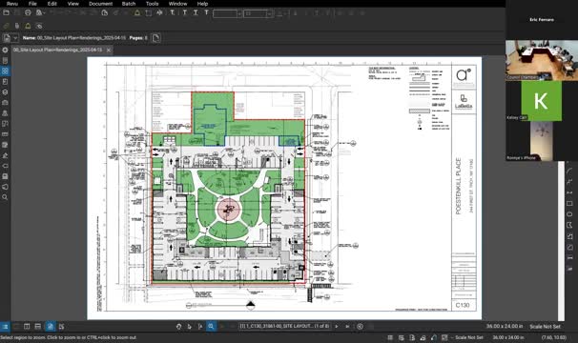Open the Window menu
The width and height of the screenshot is (578, 343).
click(x=177, y=4)
